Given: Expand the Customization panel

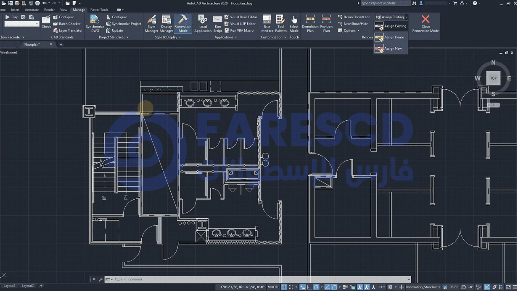Looking at the screenshot, I should pyautogui.click(x=273, y=37).
